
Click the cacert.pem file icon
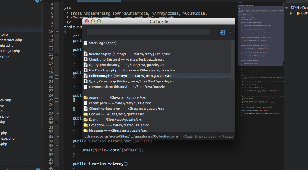tap(86, 103)
